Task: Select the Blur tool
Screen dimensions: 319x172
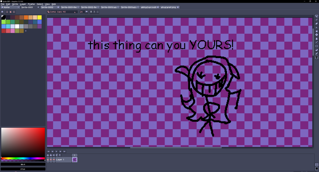Action: pos(317,53)
